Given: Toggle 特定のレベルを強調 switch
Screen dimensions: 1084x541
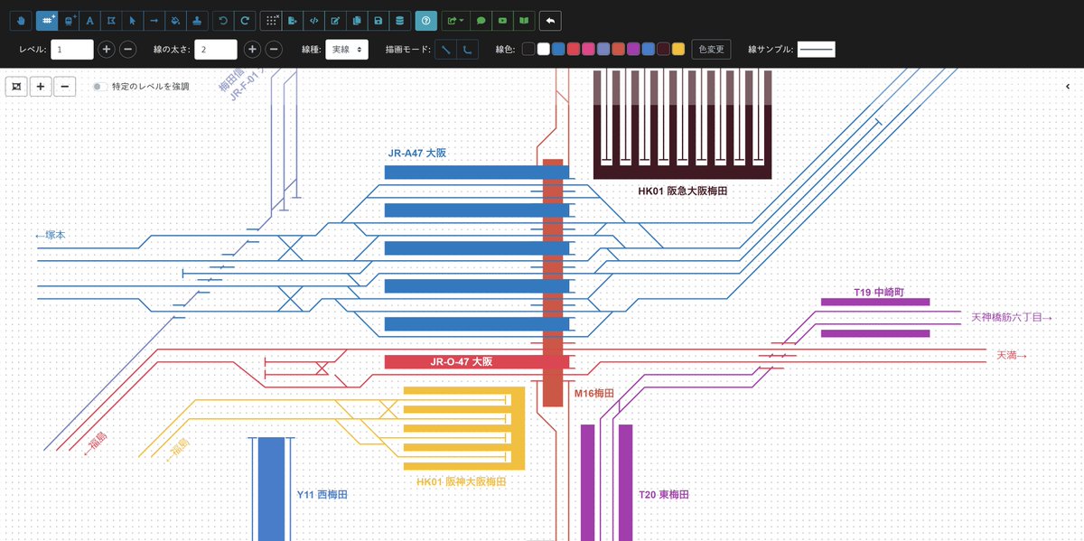Looking at the screenshot, I should [x=98, y=87].
